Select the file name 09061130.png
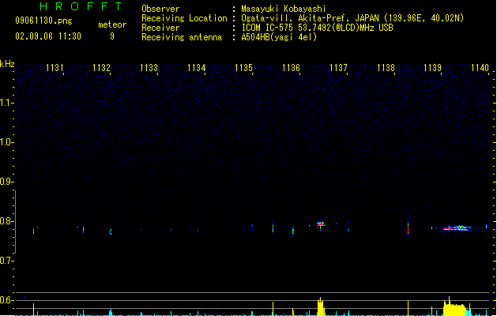Image resolution: width=497 pixels, height=316 pixels. (x=43, y=21)
